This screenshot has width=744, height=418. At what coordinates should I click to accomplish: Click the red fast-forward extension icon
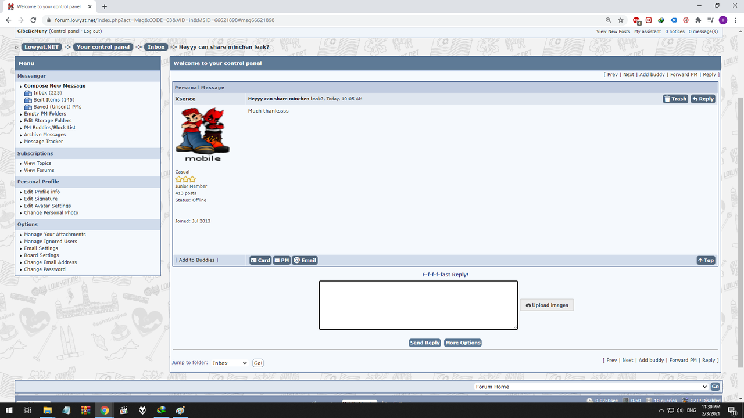pyautogui.click(x=649, y=20)
